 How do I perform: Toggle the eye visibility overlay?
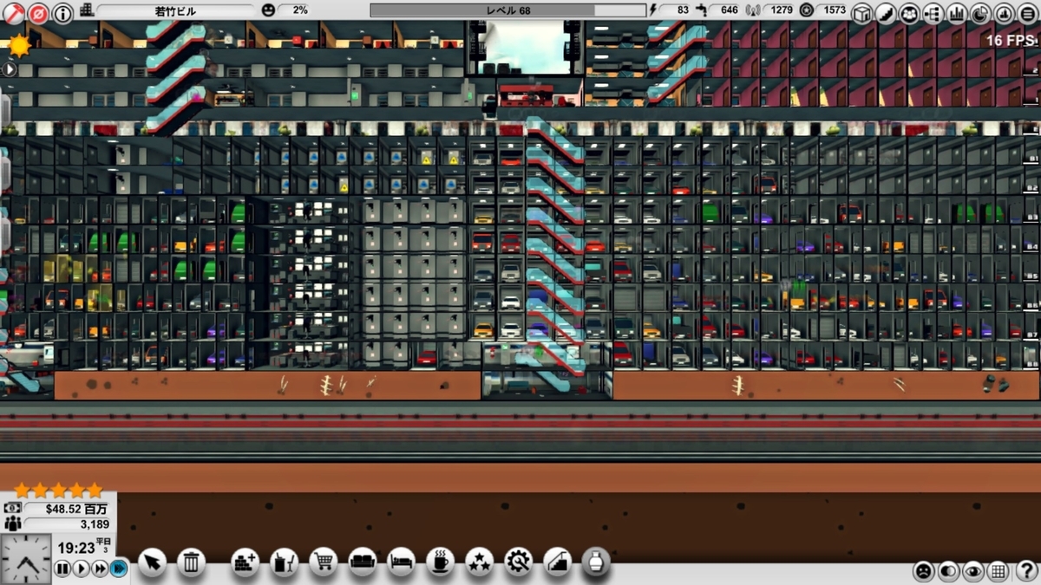click(x=974, y=571)
